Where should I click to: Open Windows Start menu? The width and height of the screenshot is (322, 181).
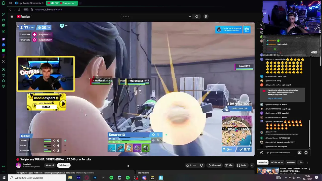(x=4, y=178)
